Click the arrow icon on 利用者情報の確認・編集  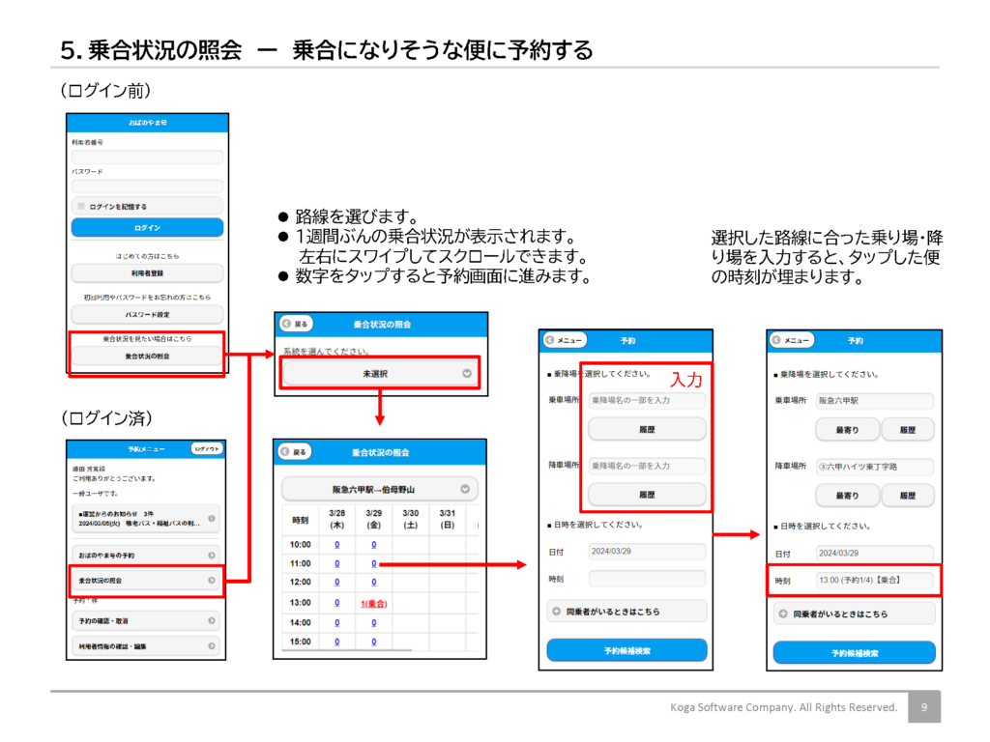coord(212,645)
